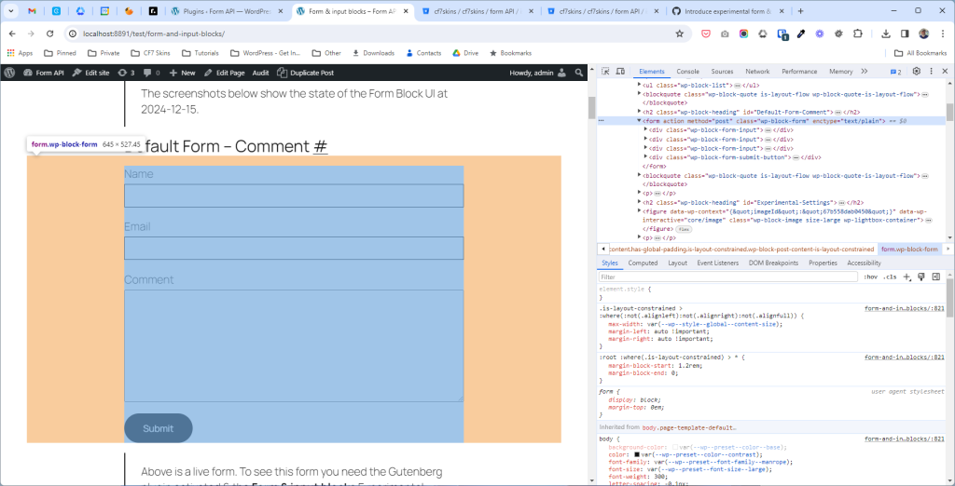Expand the wp-block-form-submit-button div node
Image resolution: width=955 pixels, height=486 pixels.
tap(645, 157)
